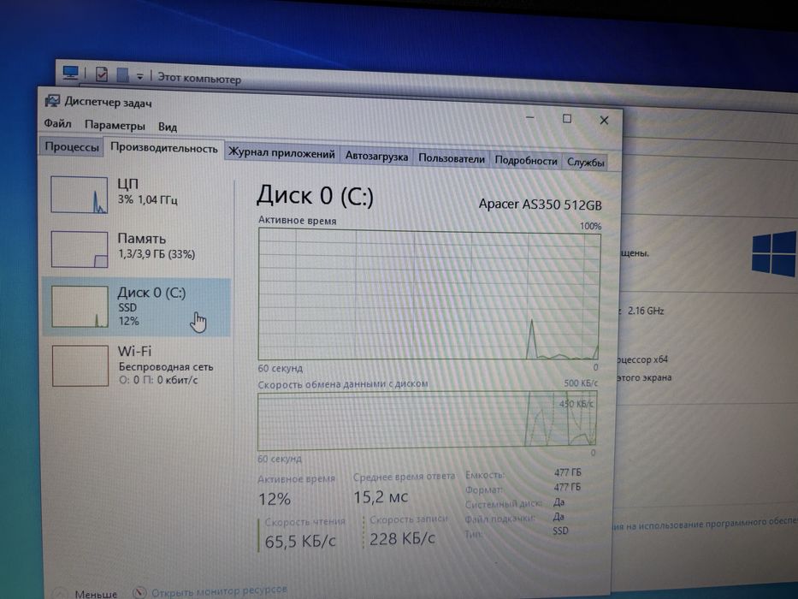
Task: Click the 2.16 GHz text in system window
Action: [646, 311]
